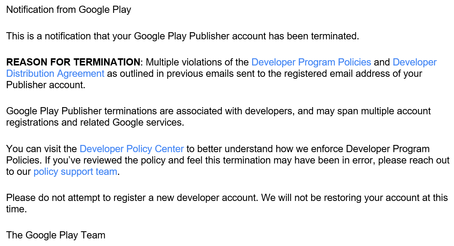Click the blue Developer Program Policies text

click(x=312, y=62)
